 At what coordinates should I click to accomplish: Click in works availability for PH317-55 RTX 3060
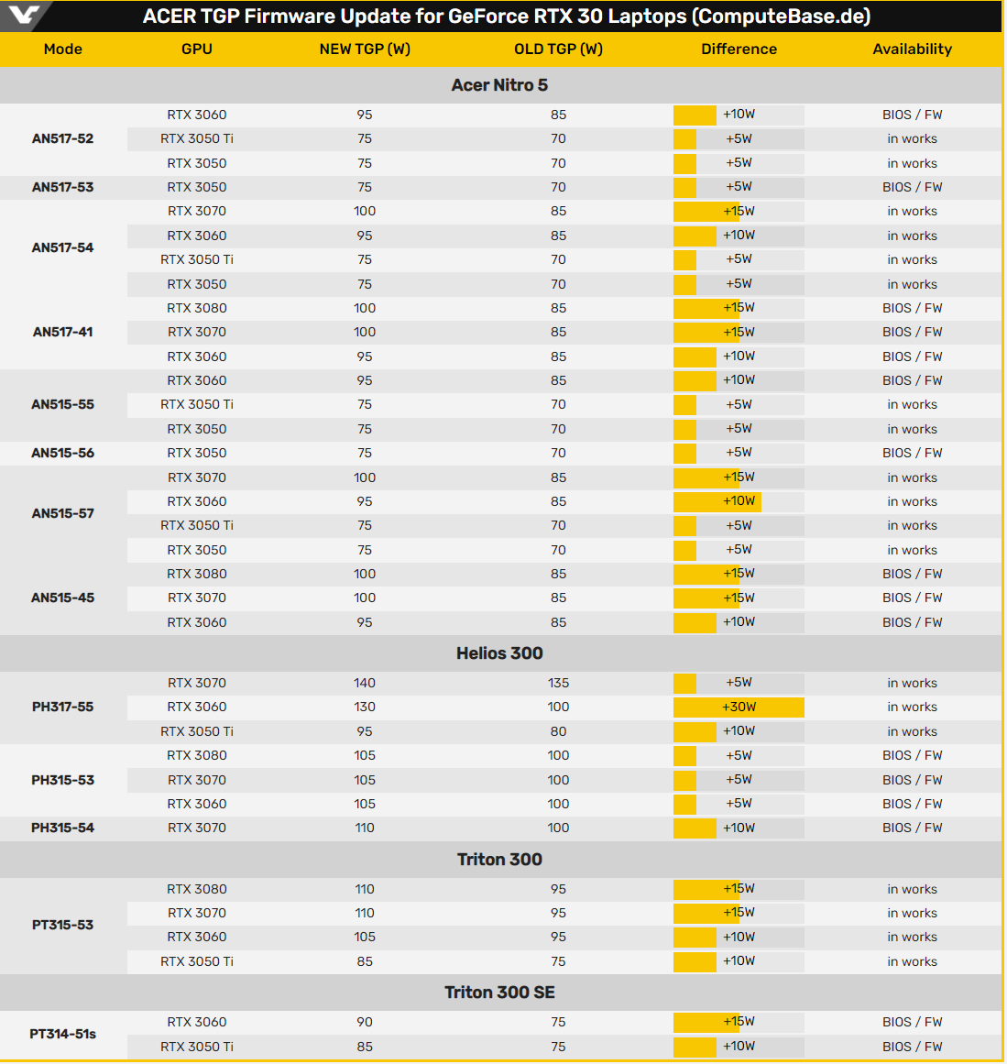click(912, 708)
